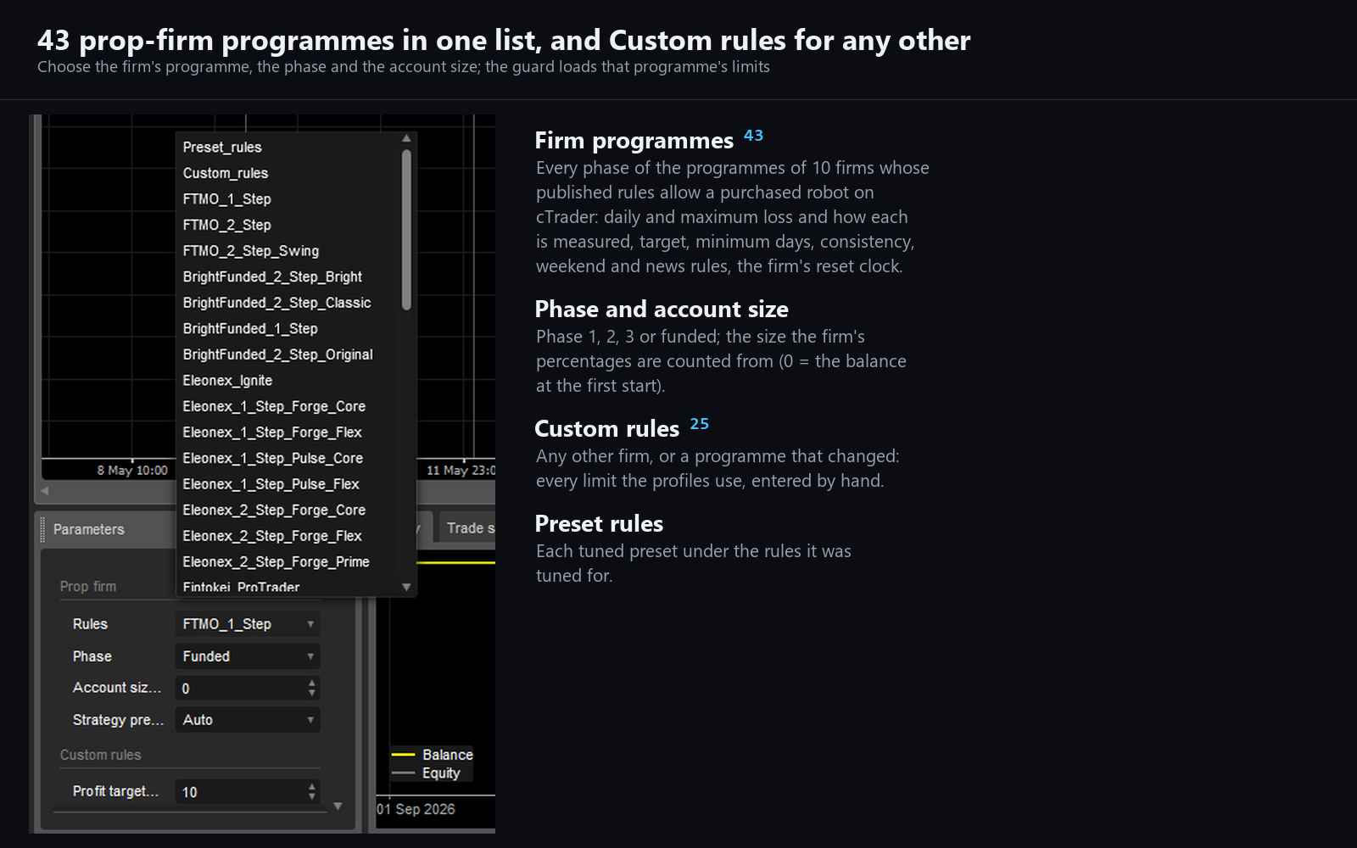Pick Eleonex_1_Step_Forge_Flex from the list
The width and height of the screenshot is (1357, 848).
click(288, 432)
